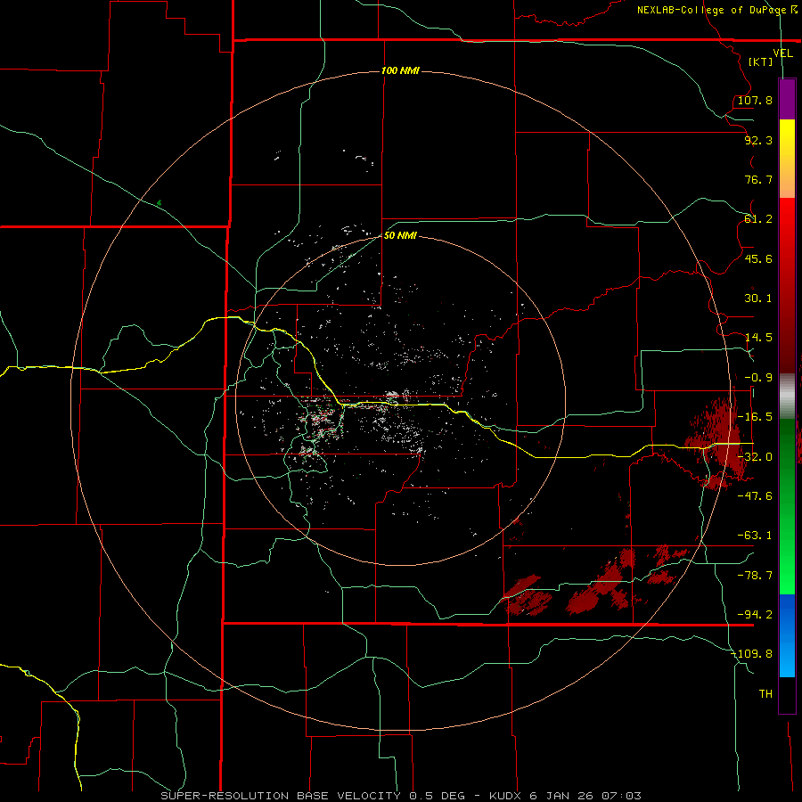Viewport: 802px width, 802px height.
Task: Click the Super-Resolution Base Velocity product caption
Action: click(400, 796)
